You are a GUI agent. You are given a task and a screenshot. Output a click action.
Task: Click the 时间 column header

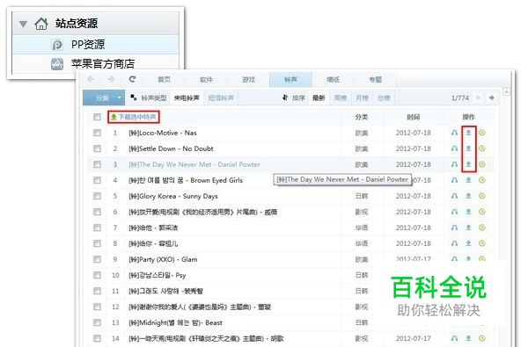coord(414,117)
